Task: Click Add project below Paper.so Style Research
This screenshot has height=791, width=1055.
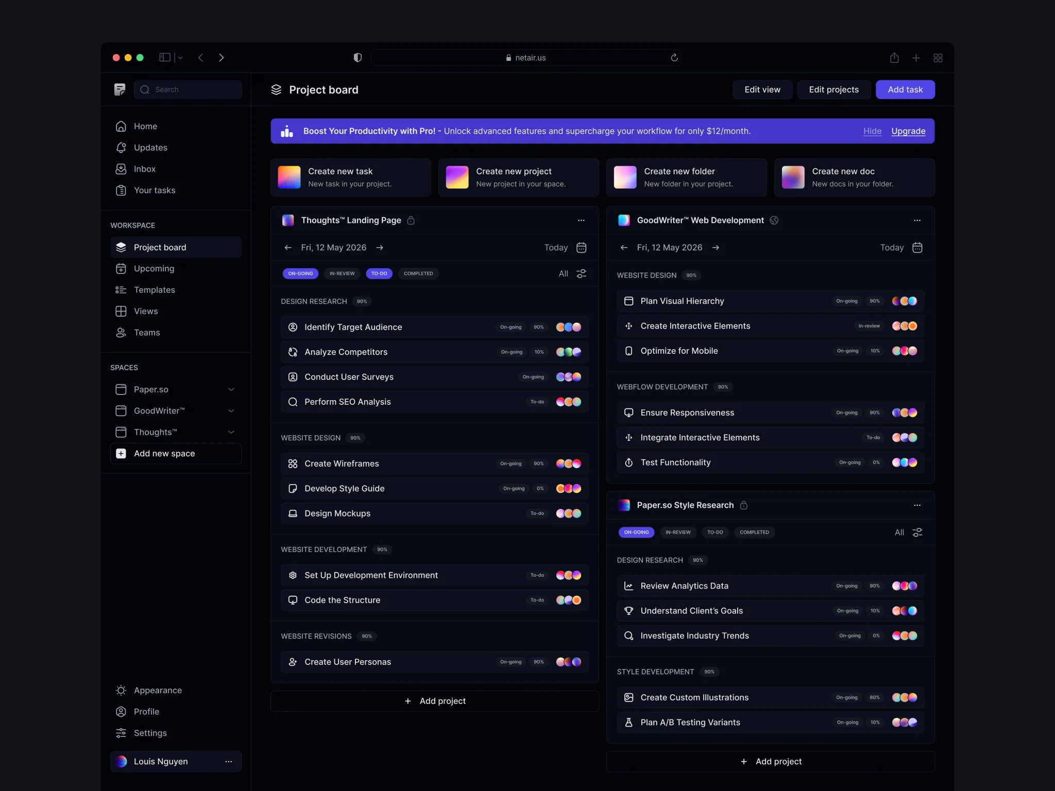Action: 770,762
